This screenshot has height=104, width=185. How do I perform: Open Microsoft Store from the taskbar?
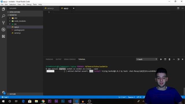(x=30, y=101)
